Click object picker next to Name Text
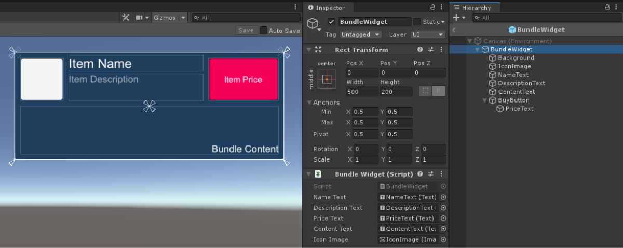This screenshot has width=623, height=248. tap(443, 197)
